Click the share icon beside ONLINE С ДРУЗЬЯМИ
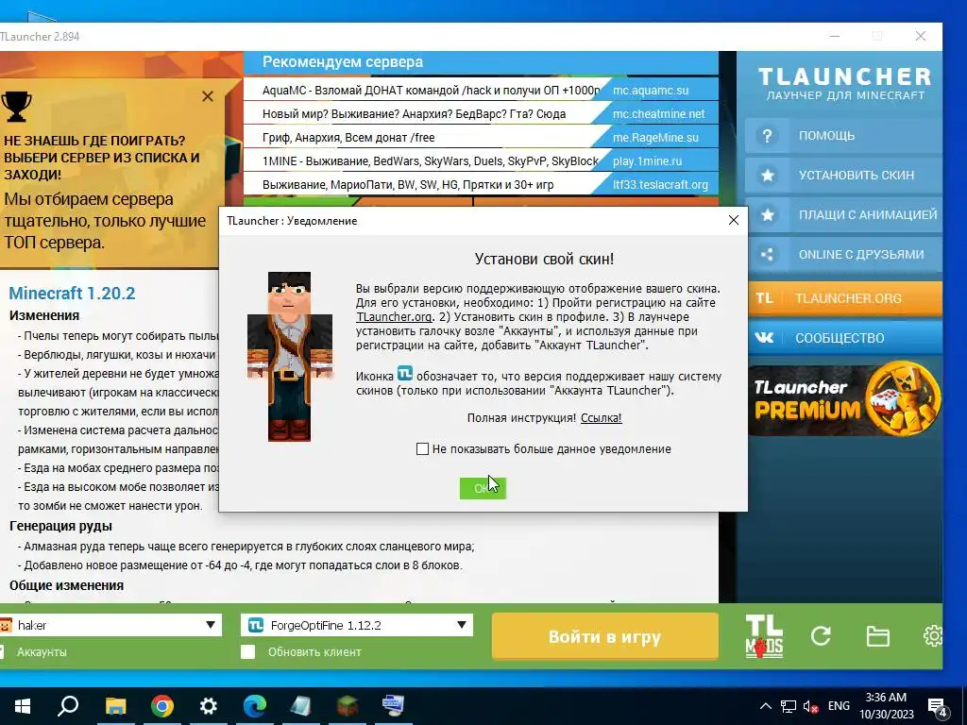 (767, 254)
